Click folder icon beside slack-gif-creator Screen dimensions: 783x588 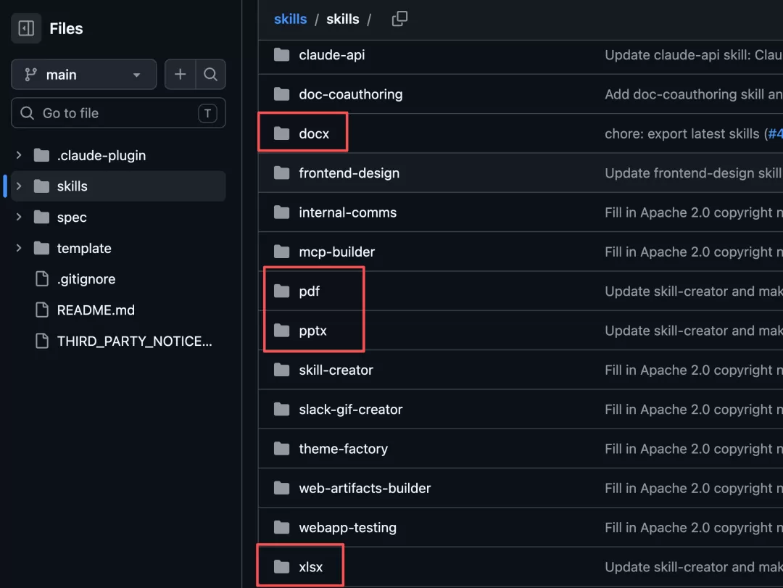click(x=281, y=410)
